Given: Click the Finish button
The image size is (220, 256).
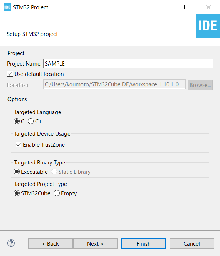Looking at the screenshot, I should (x=144, y=243).
